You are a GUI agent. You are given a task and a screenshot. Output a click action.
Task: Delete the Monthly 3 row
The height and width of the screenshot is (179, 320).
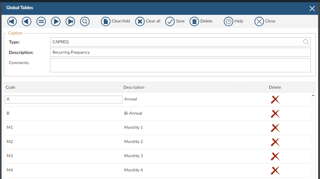pos(275,156)
